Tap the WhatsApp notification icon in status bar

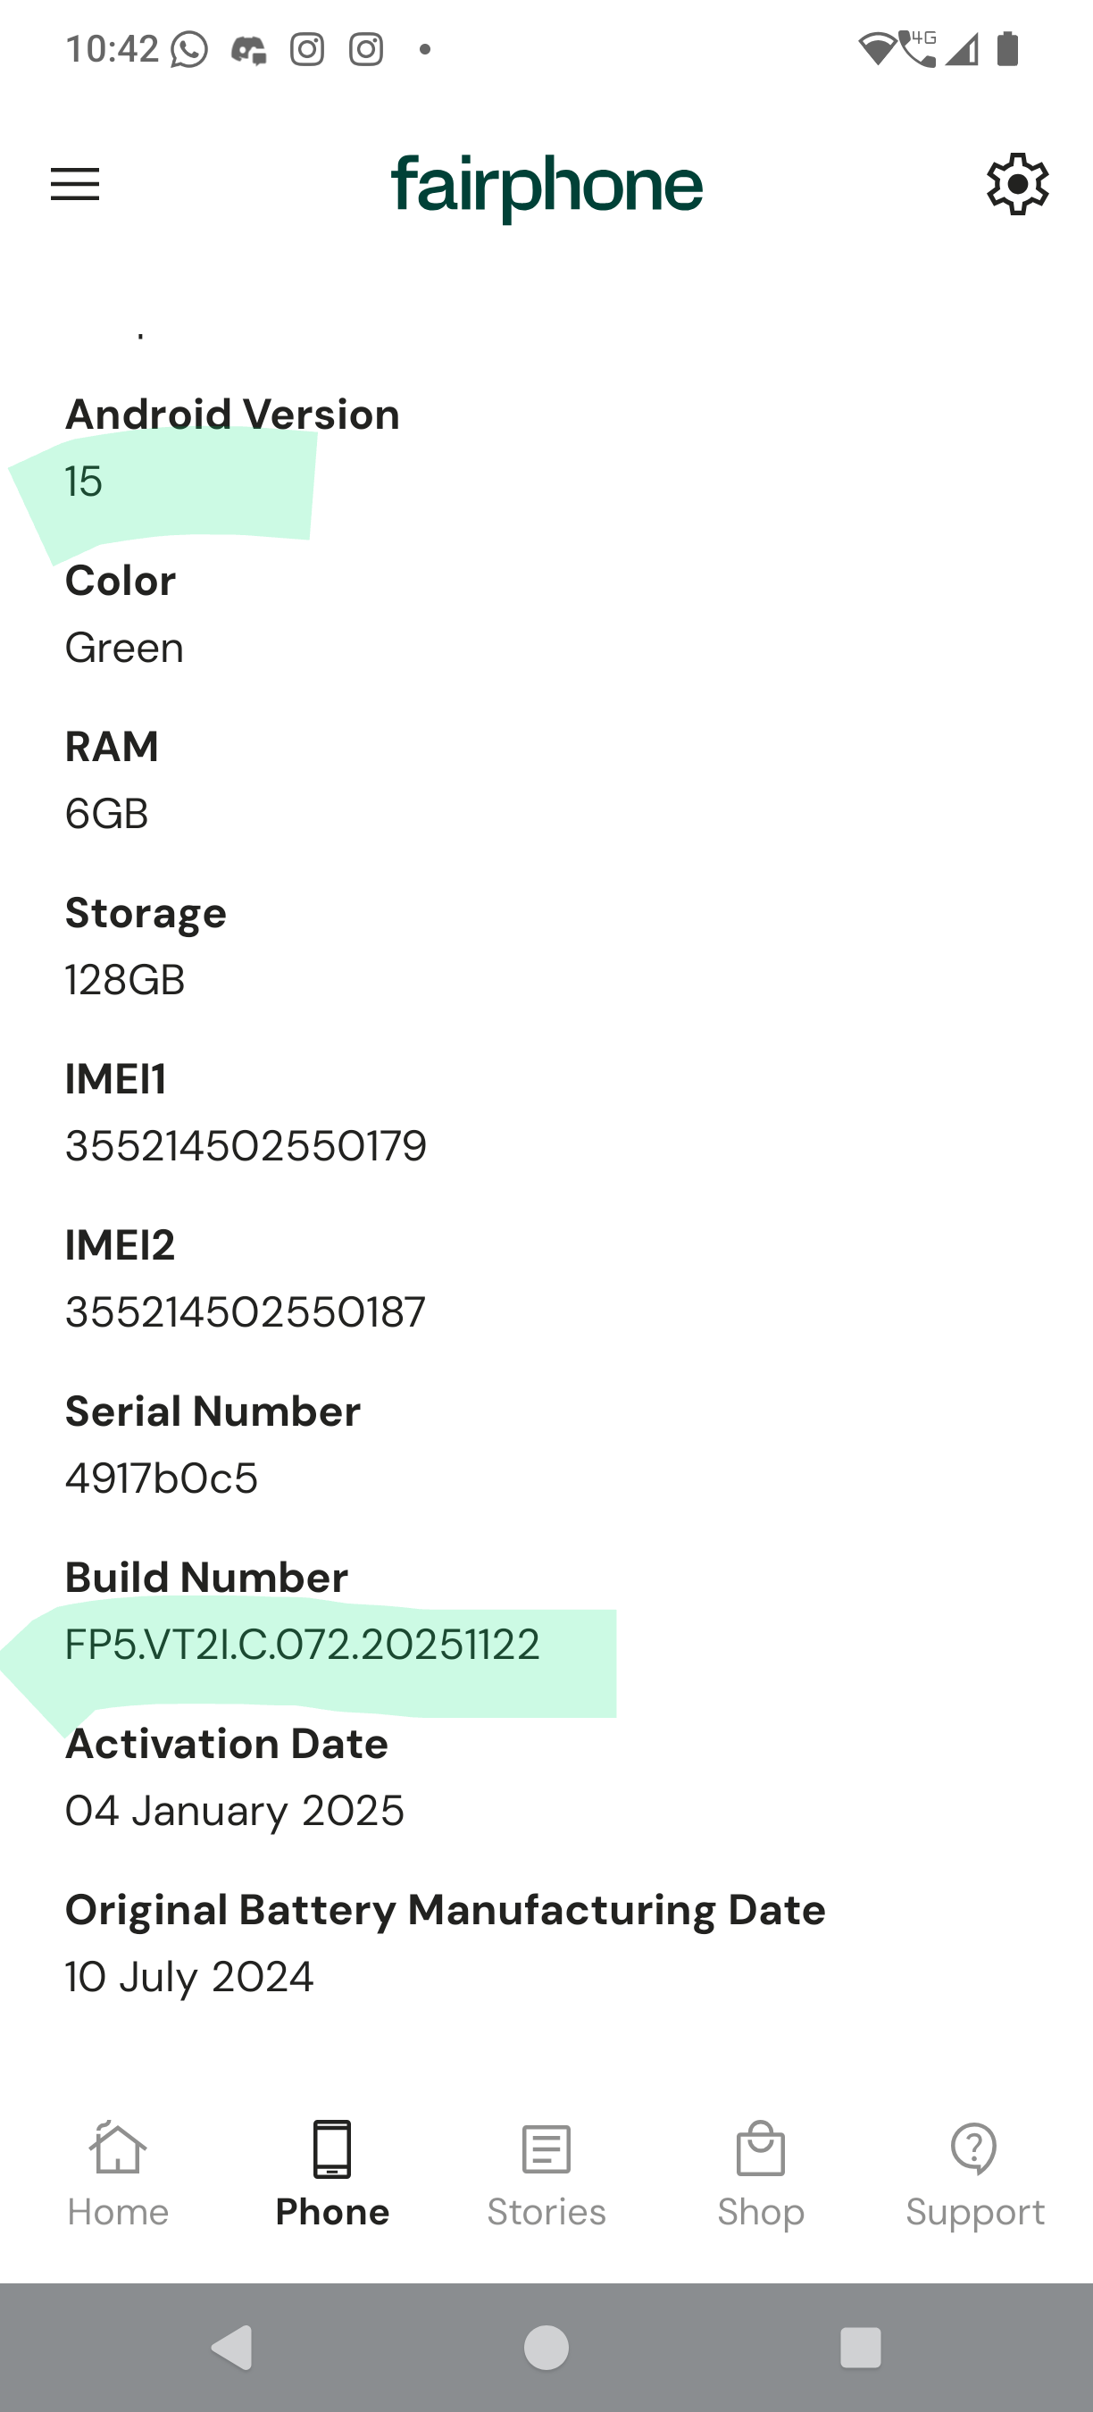click(189, 50)
